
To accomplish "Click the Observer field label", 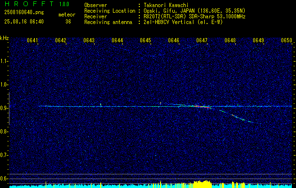I will [96, 5].
